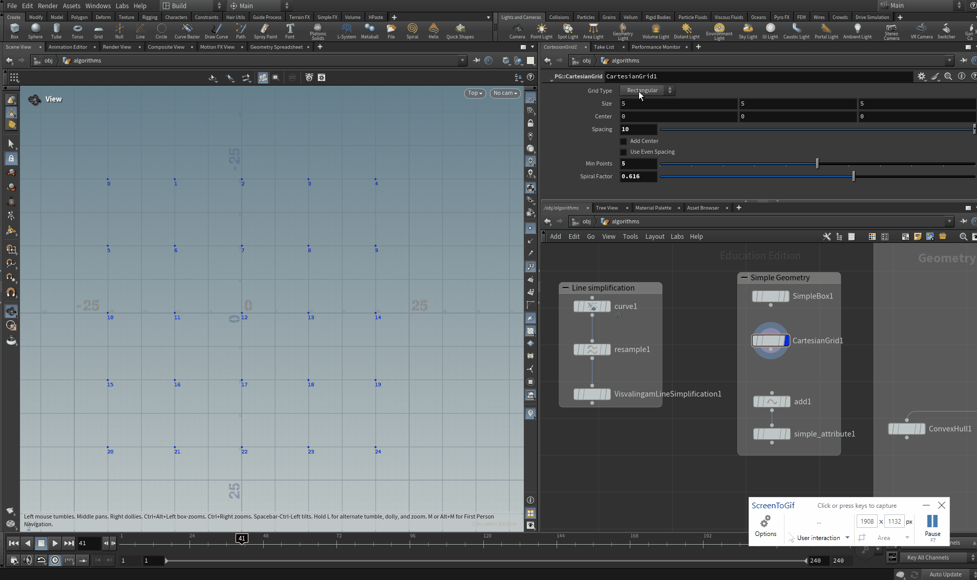
Task: Jump to first frame
Action: (14, 543)
